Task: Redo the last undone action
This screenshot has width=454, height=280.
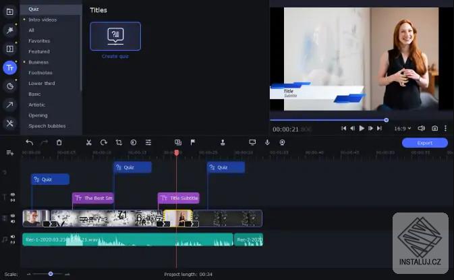Action: (44, 142)
